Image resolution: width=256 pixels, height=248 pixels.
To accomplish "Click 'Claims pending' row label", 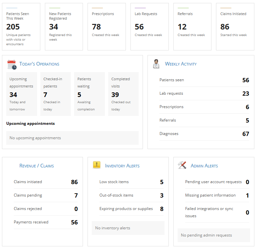I will coord(28,195).
